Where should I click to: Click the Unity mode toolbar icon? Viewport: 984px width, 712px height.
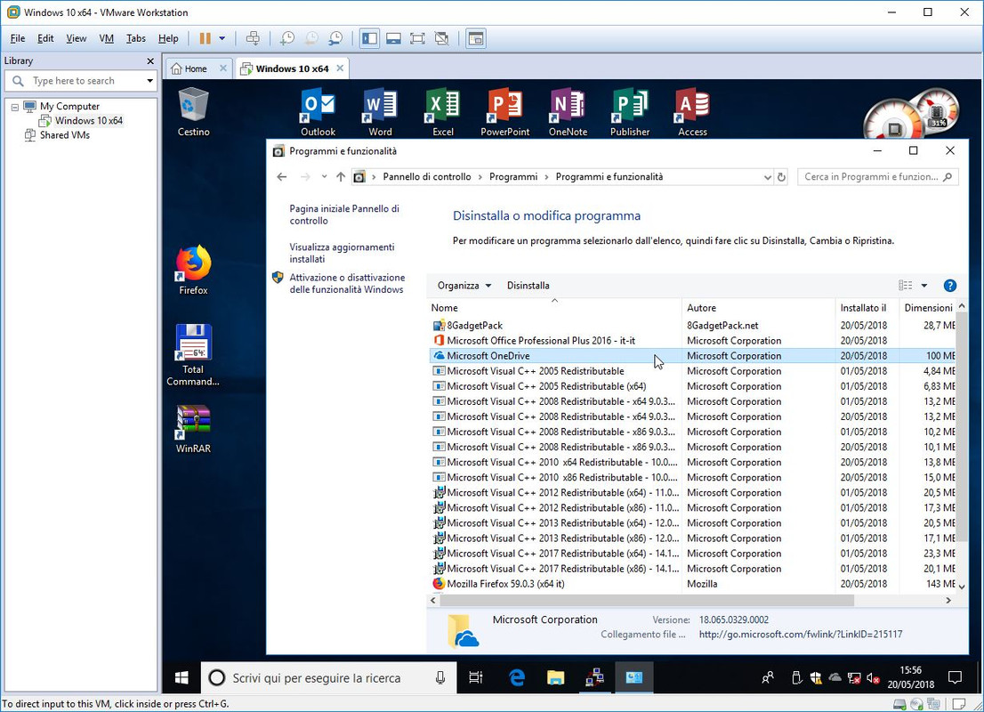click(442, 38)
